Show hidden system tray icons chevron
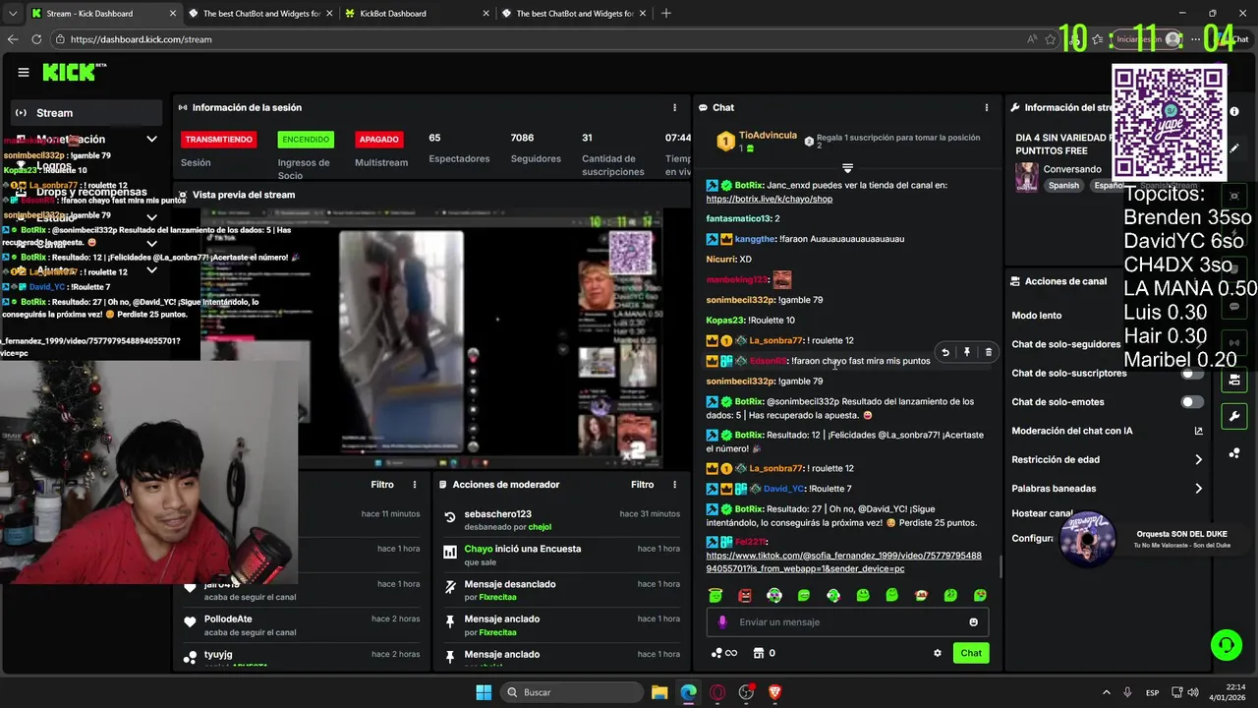 [1107, 692]
